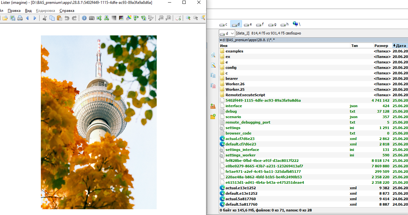
Task: Select the RemoteExecuteScript folder
Action: tap(245, 95)
